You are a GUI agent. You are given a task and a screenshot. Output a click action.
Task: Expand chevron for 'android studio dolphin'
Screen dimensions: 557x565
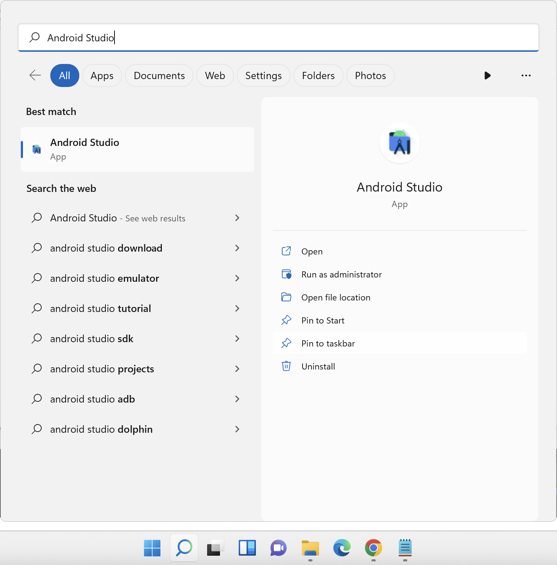237,429
